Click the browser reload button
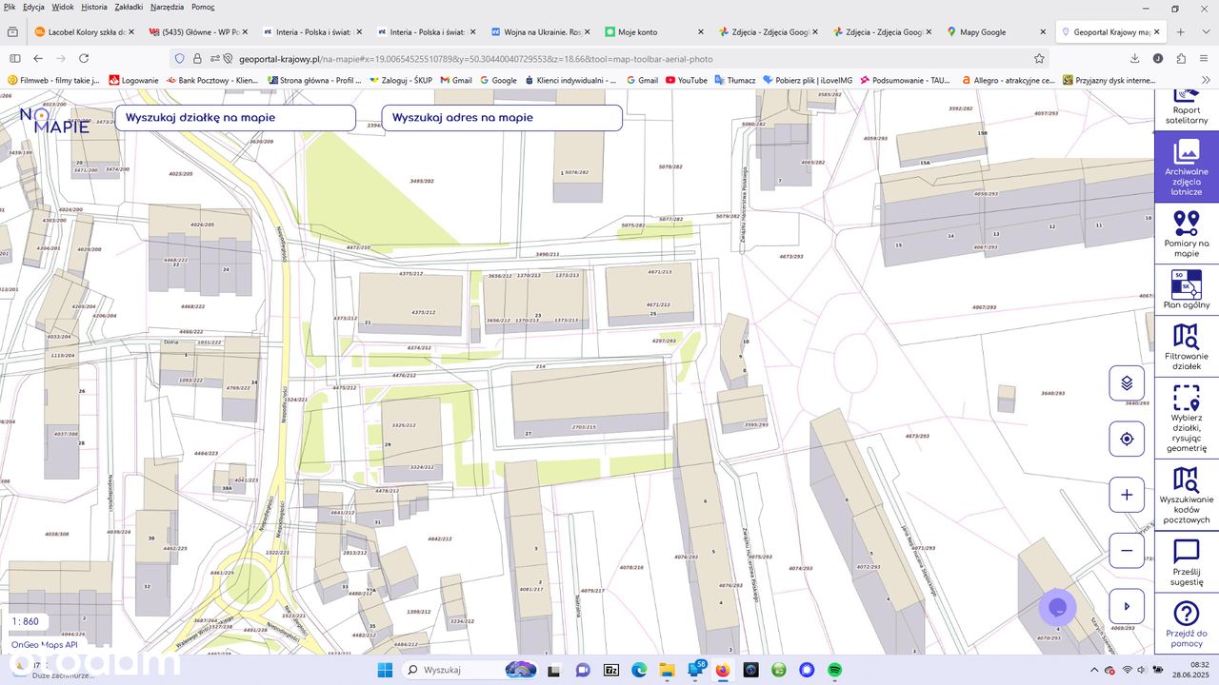This screenshot has height=685, width=1219. 84,58
